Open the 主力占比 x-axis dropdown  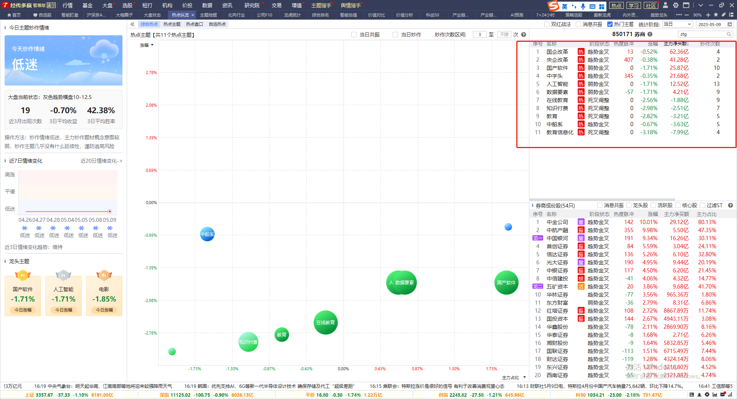point(514,378)
